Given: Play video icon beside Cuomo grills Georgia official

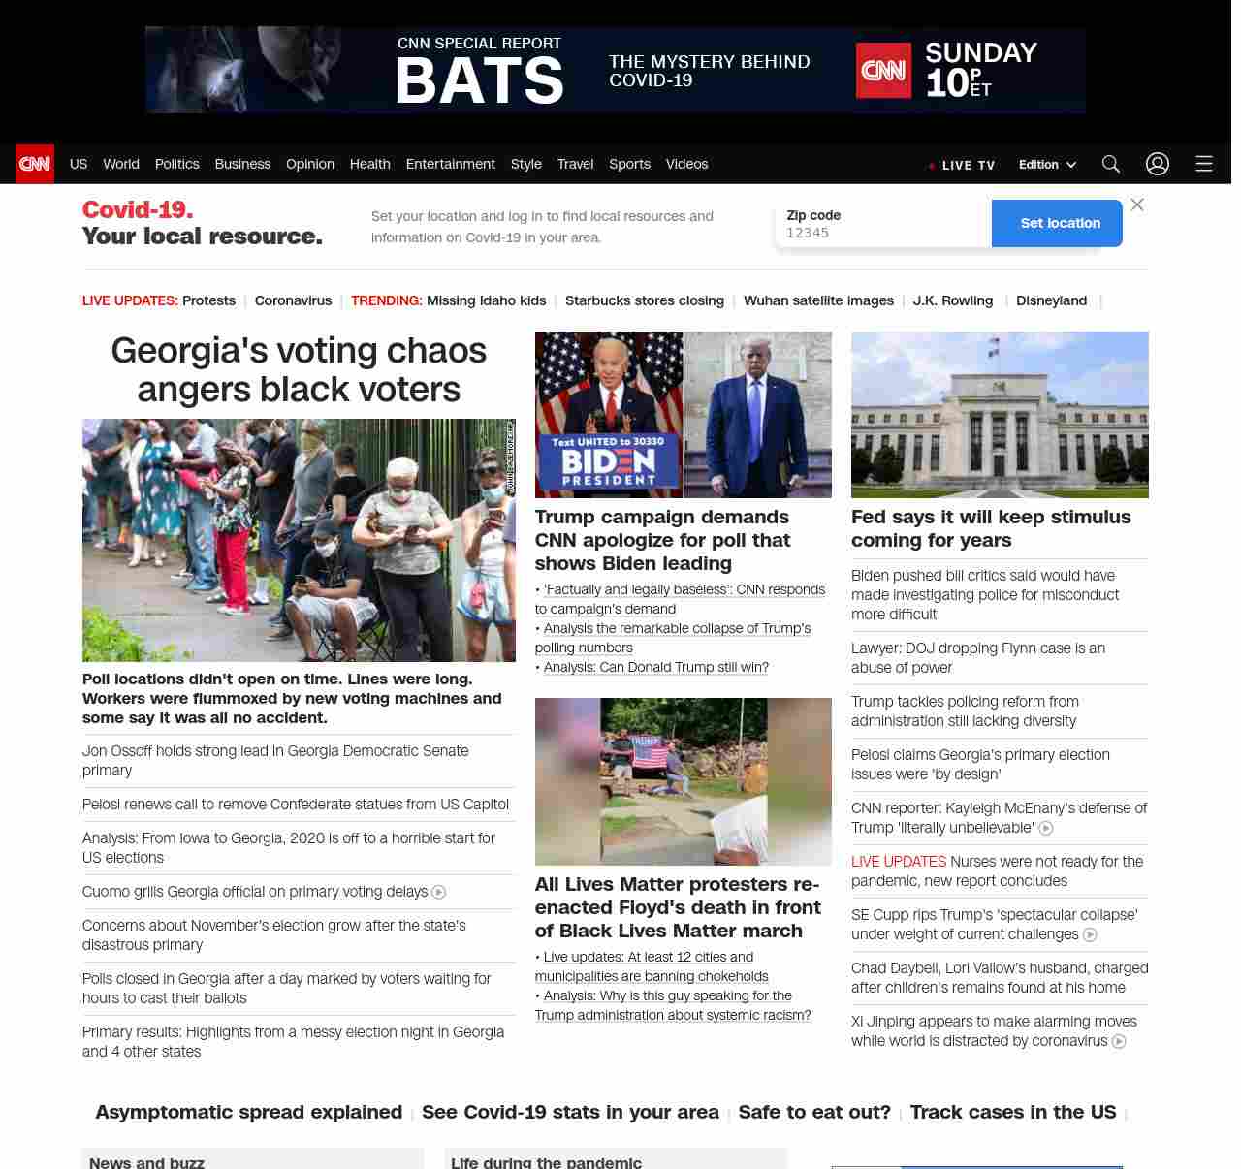Looking at the screenshot, I should pyautogui.click(x=438, y=892).
